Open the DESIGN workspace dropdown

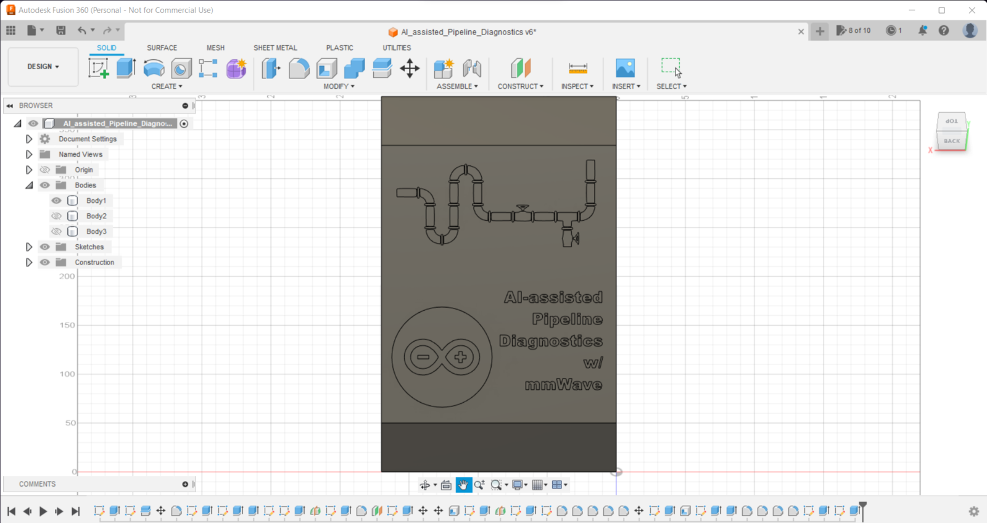pos(43,67)
